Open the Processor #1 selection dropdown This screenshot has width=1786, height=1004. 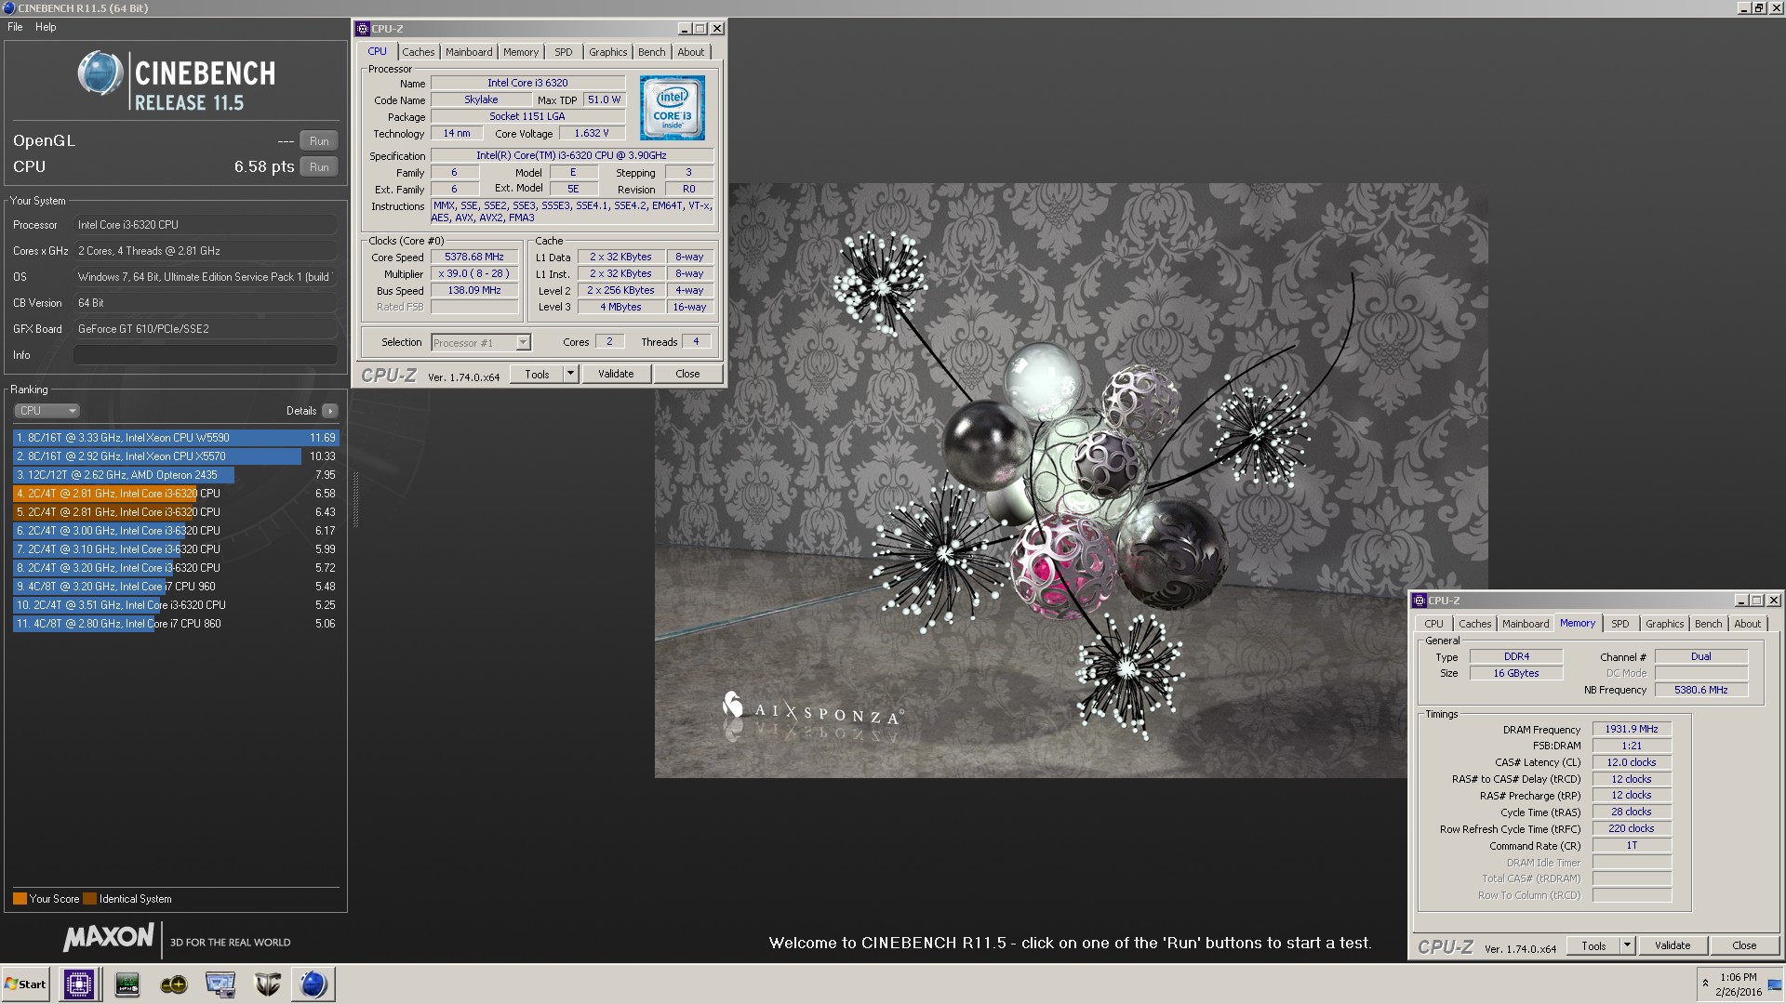point(481,343)
